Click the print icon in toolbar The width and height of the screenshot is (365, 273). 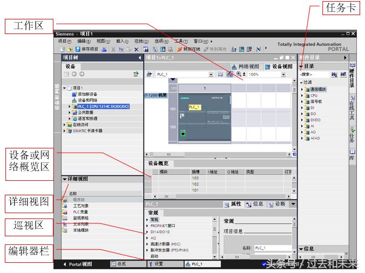[104, 49]
